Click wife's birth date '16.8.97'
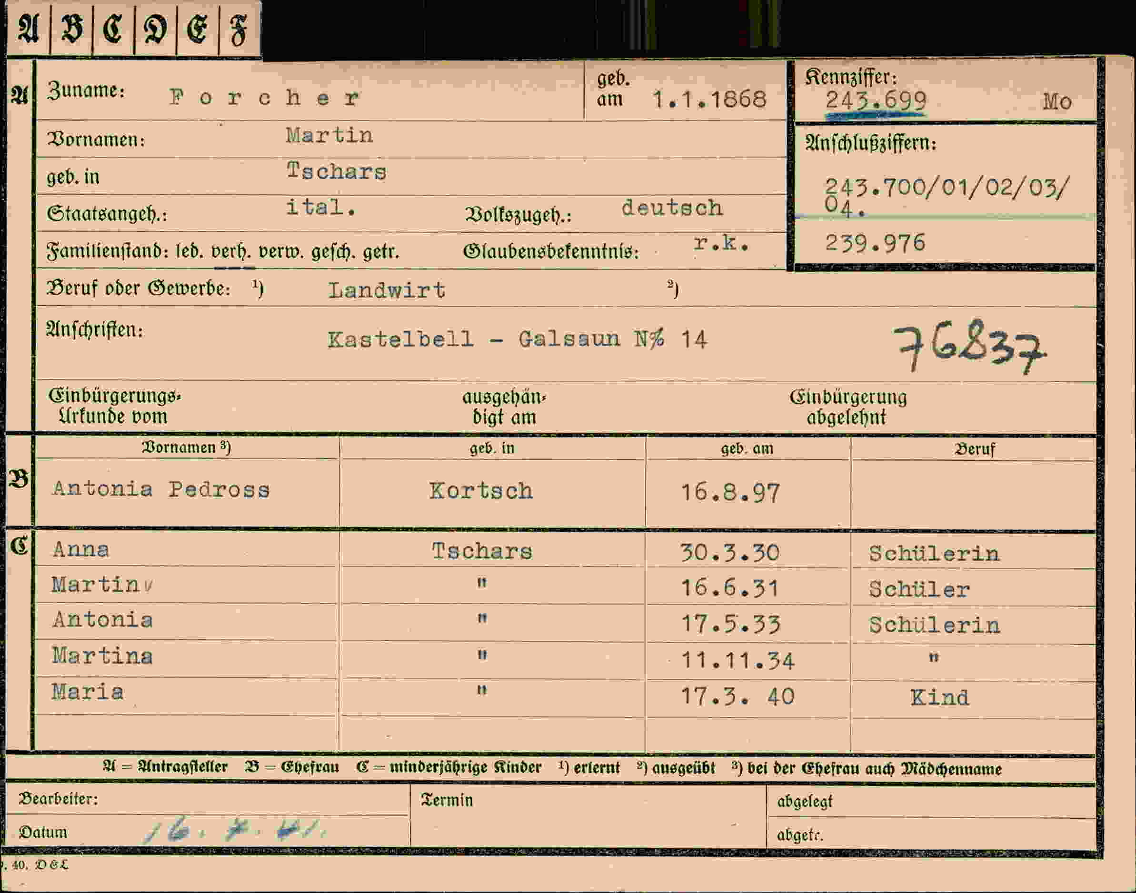Viewport: 1136px width, 893px height. (x=731, y=493)
